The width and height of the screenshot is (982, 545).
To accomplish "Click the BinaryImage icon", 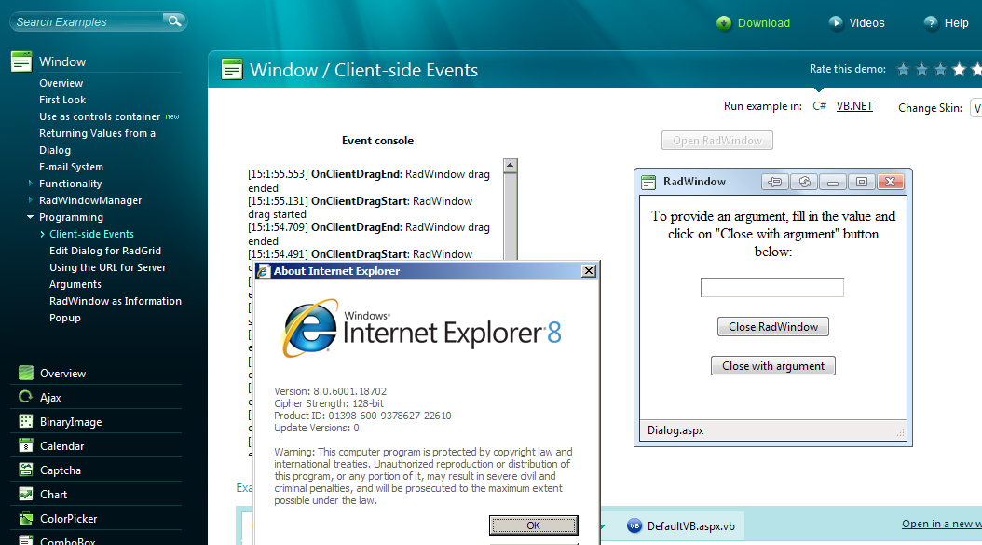I will (26, 421).
